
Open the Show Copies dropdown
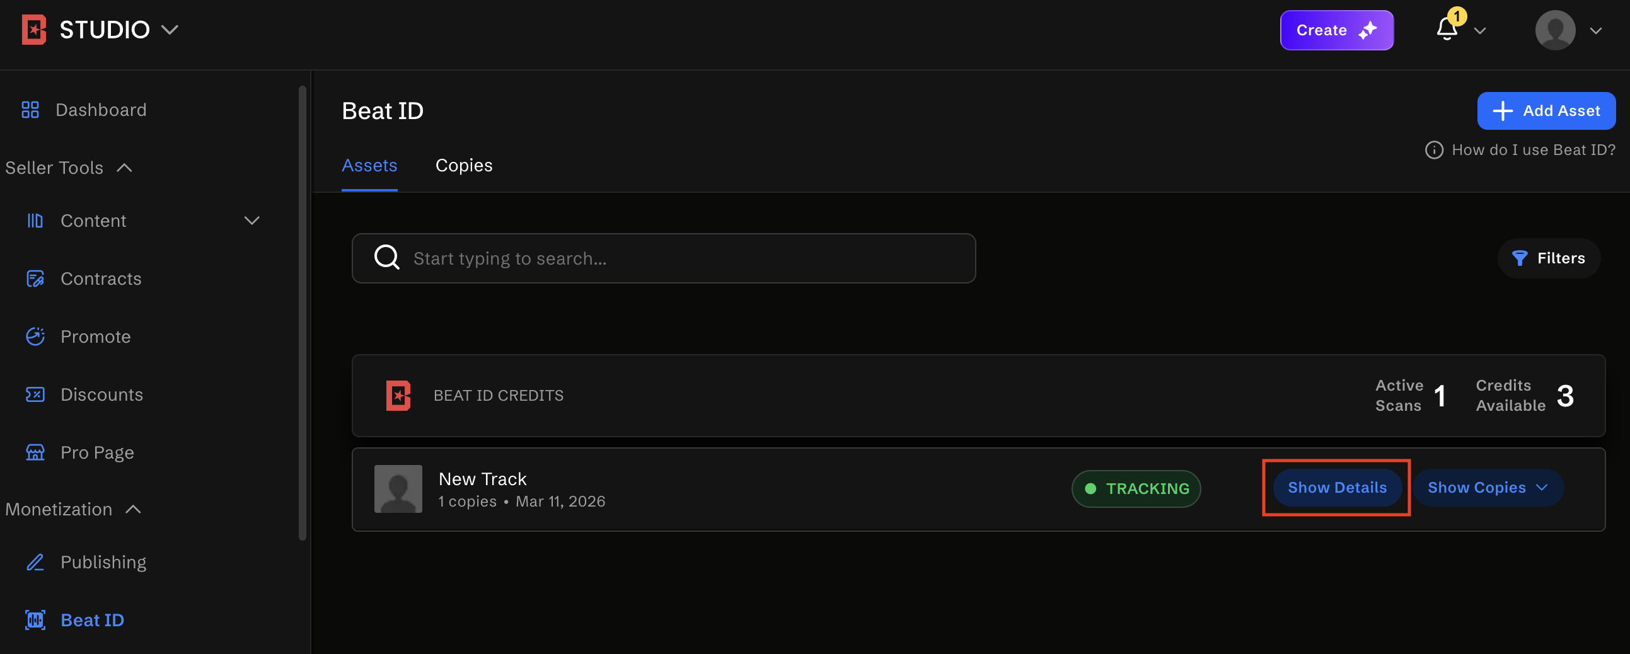coord(1488,487)
